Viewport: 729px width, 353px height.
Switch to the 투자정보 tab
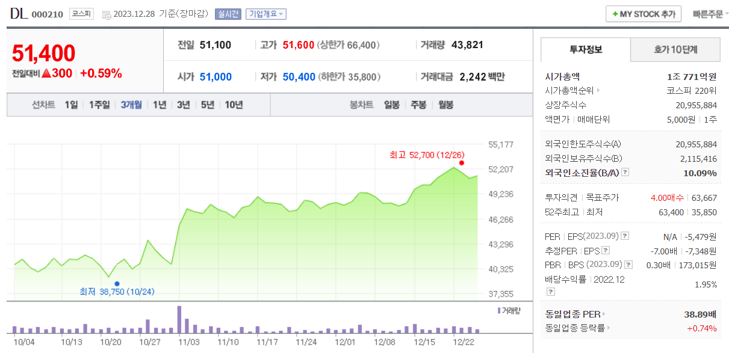point(586,49)
